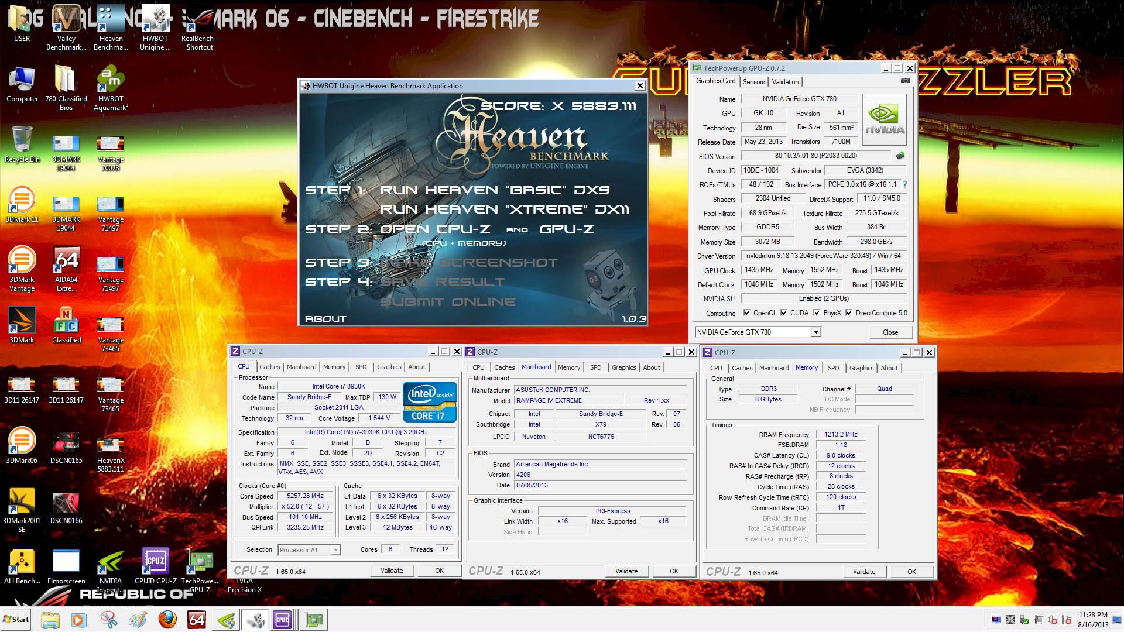Screen dimensions: 1124x632
Task: Open the 3DMark Vantage shortcut
Action: coord(22,269)
